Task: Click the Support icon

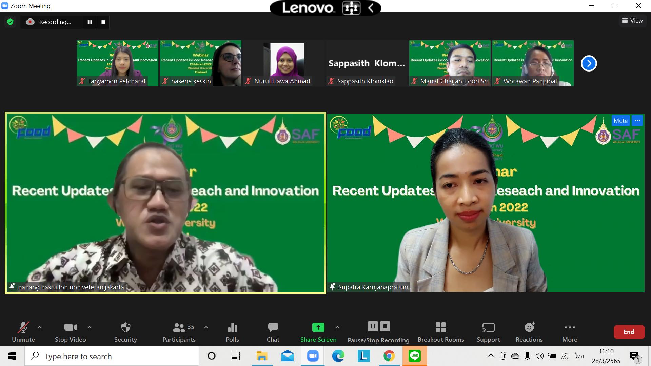Action: 488,327
